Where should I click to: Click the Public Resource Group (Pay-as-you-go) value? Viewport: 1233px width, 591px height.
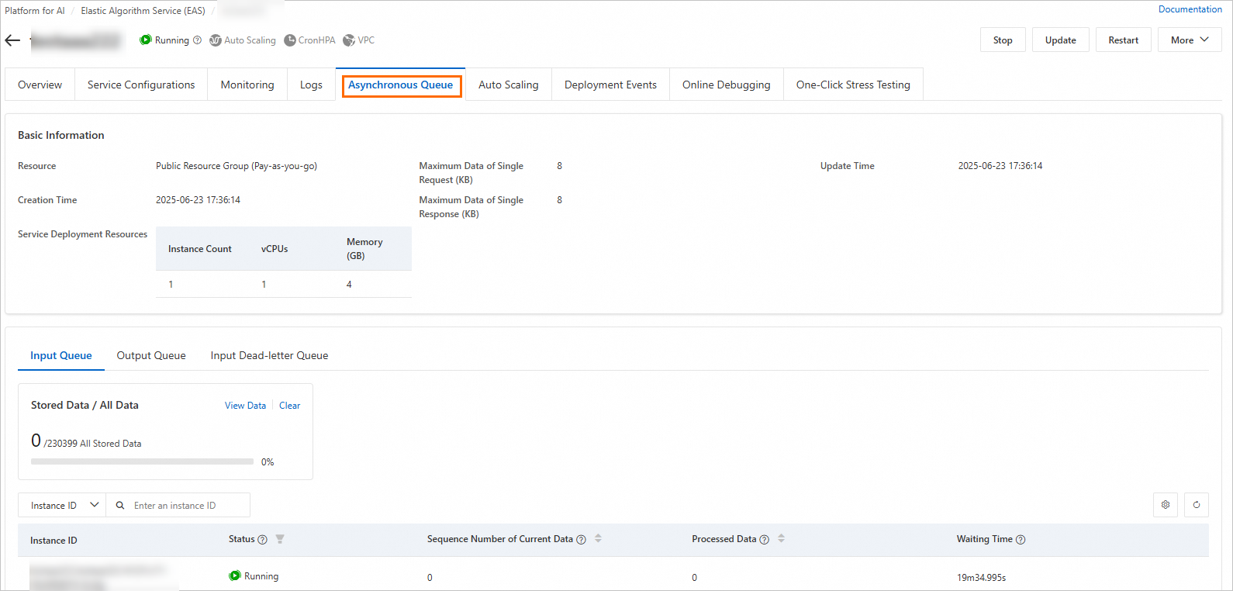(x=237, y=166)
